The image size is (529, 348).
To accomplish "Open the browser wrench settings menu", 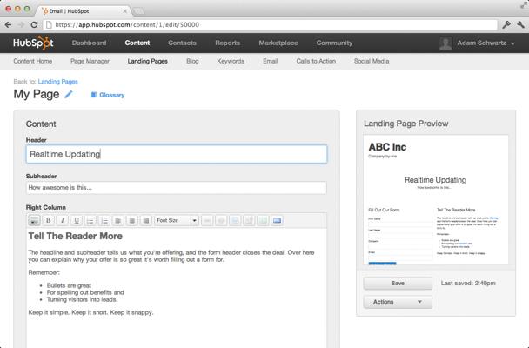I will pos(519,25).
